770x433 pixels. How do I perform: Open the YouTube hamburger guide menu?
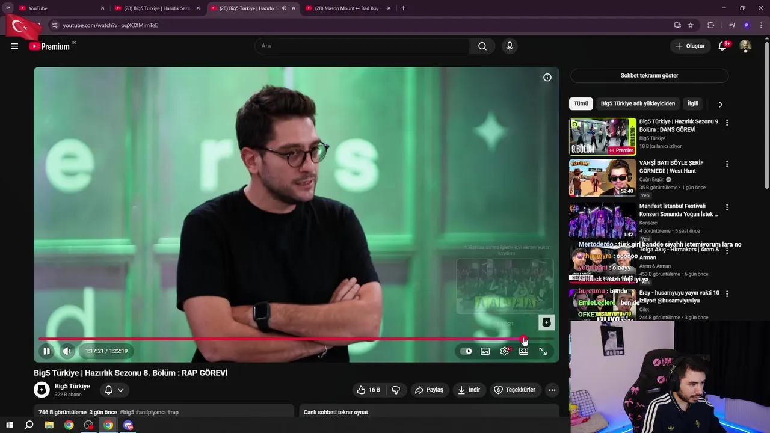pyautogui.click(x=14, y=46)
